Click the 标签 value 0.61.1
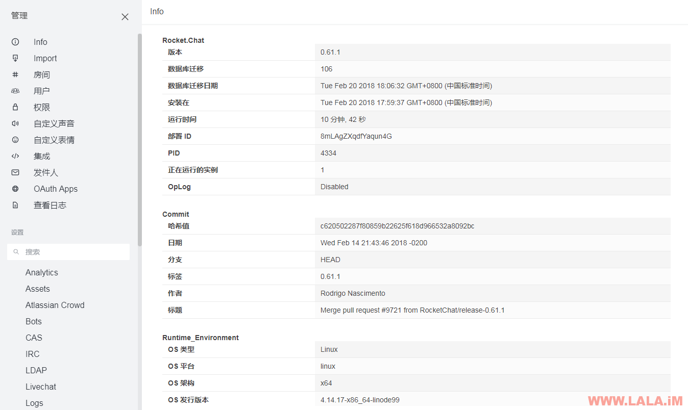This screenshot has height=410, width=688. pos(330,276)
